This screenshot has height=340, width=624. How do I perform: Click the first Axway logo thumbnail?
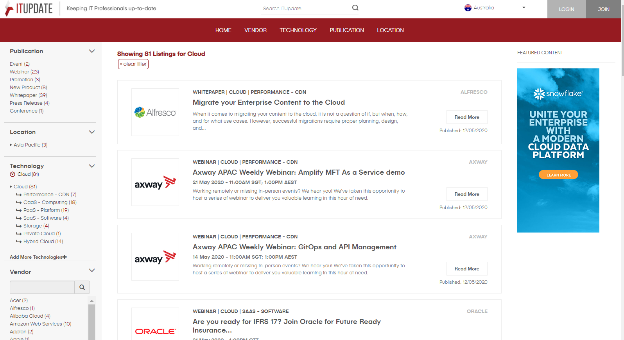155,182
